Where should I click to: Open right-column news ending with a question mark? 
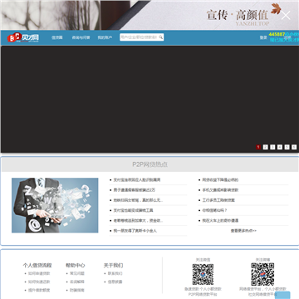click(214, 210)
